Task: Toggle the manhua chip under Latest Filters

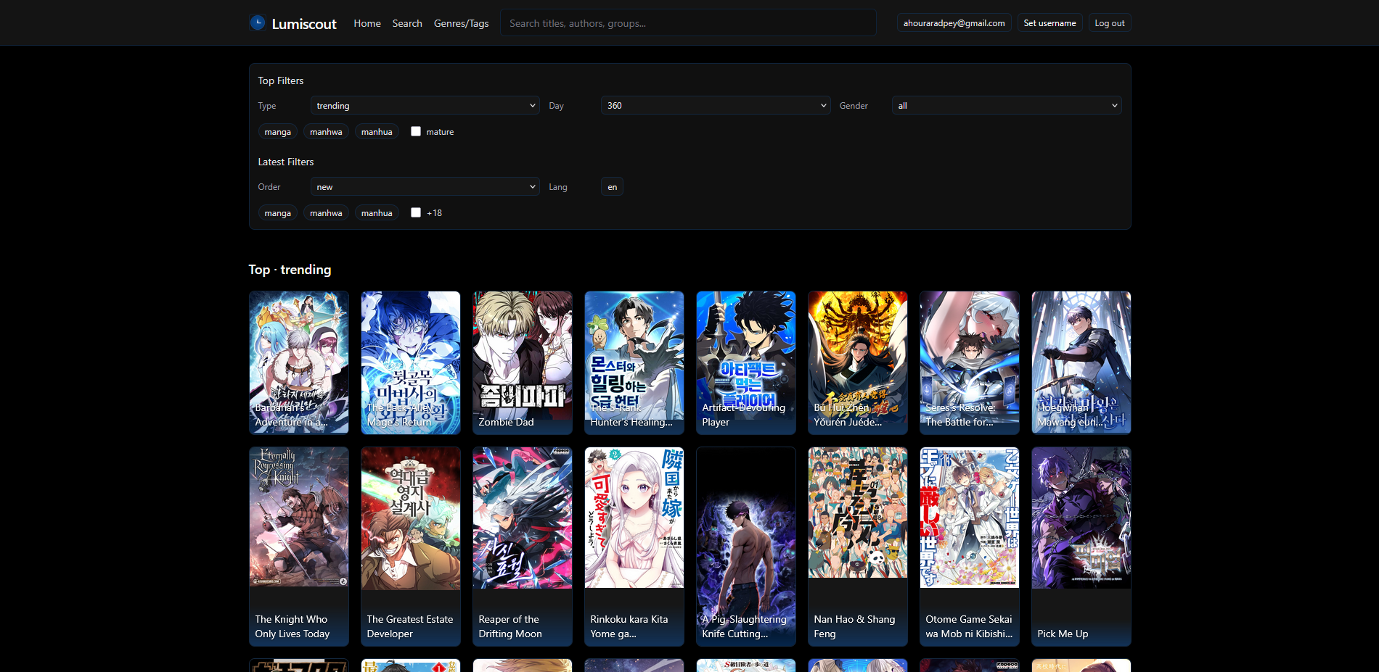Action: point(377,213)
